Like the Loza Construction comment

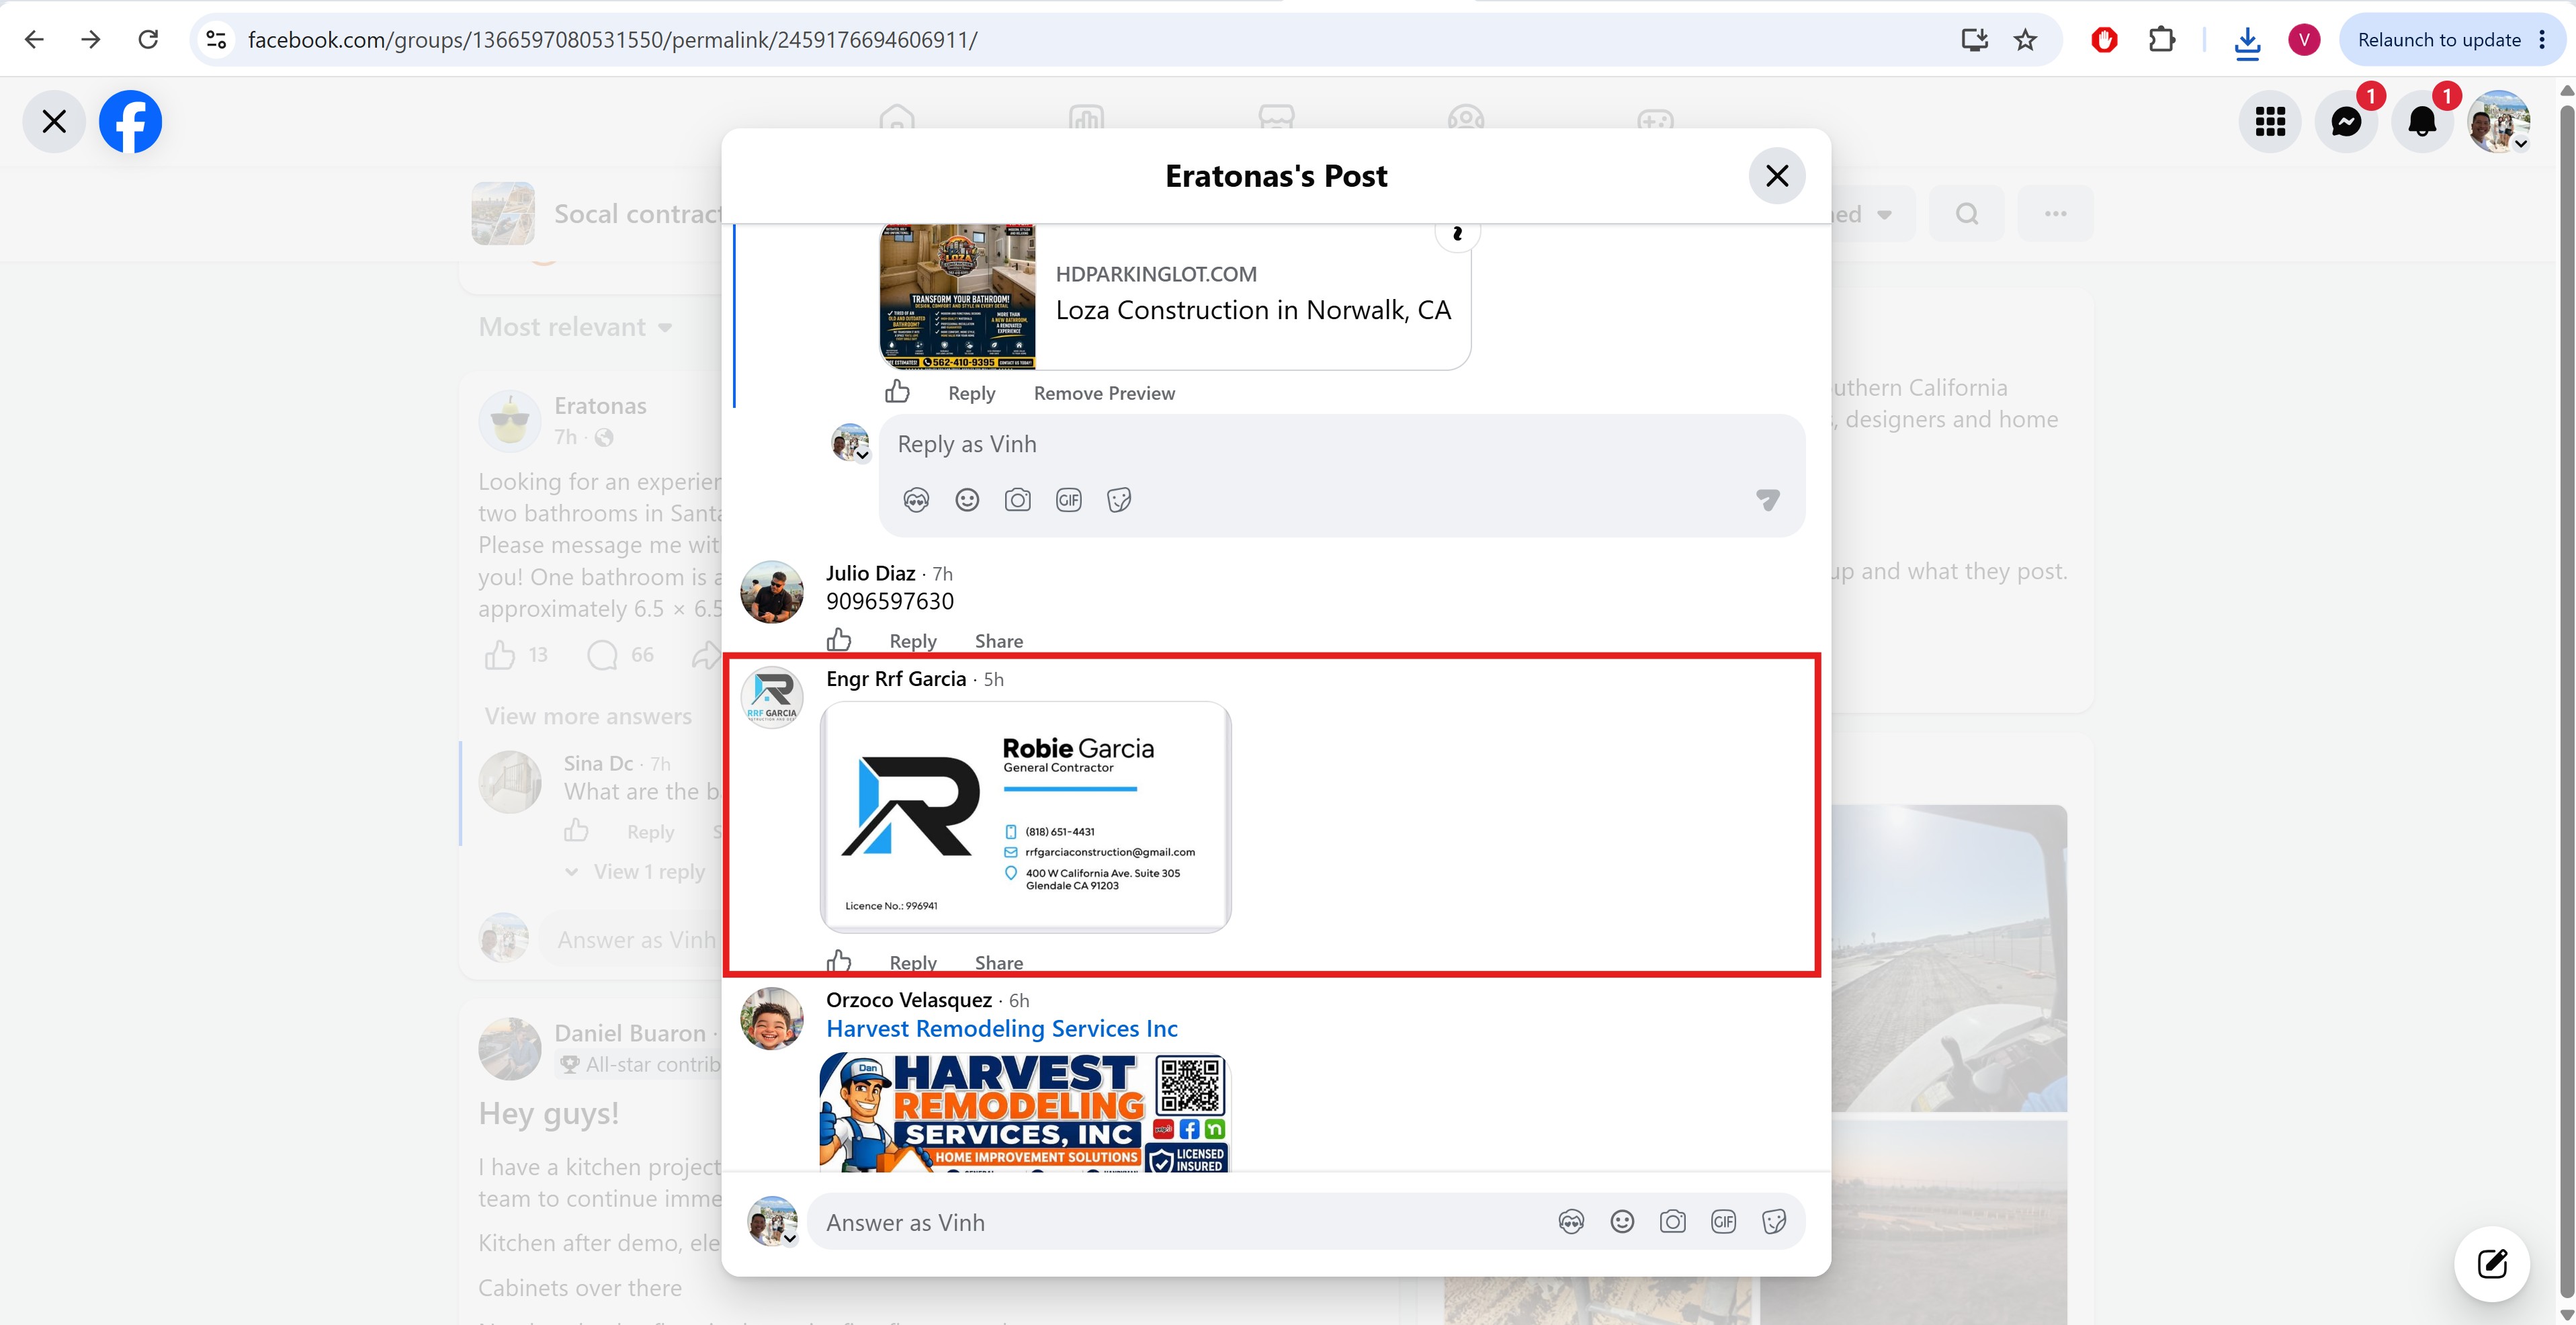(897, 392)
